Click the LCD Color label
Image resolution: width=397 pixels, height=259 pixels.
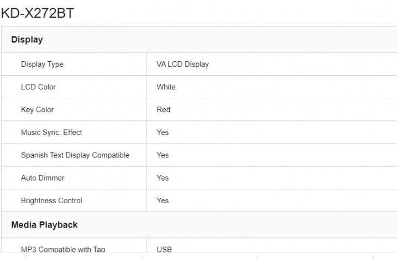tap(38, 87)
